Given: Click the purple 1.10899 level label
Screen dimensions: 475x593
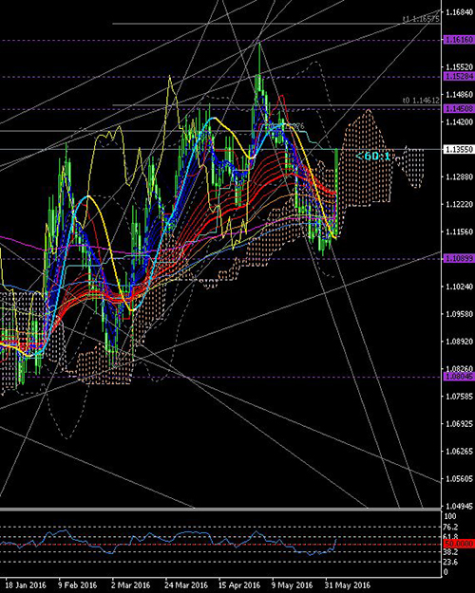Looking at the screenshot, I should coord(459,258).
